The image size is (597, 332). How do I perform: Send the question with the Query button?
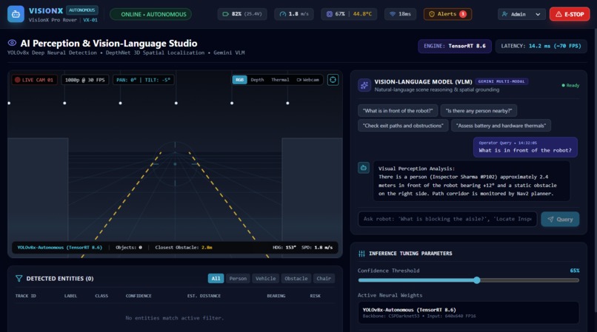click(x=560, y=219)
